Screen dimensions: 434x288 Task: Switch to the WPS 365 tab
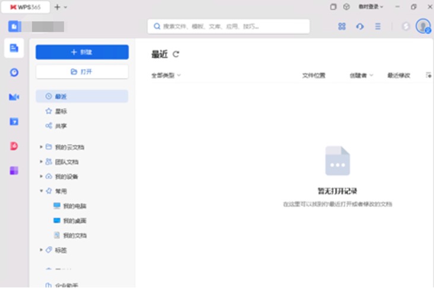(x=25, y=7)
